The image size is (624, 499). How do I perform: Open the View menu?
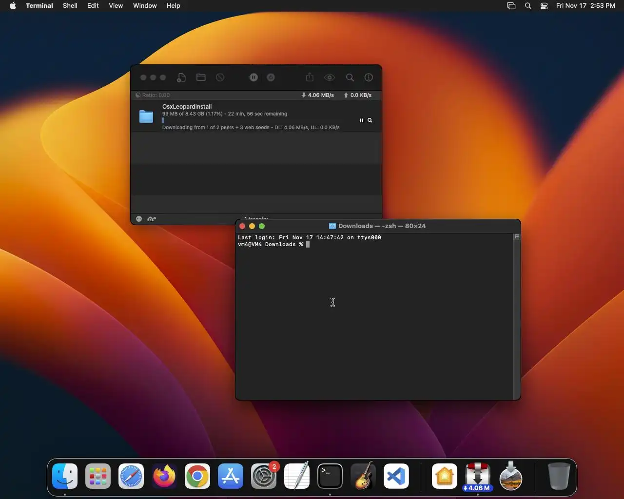pyautogui.click(x=116, y=6)
